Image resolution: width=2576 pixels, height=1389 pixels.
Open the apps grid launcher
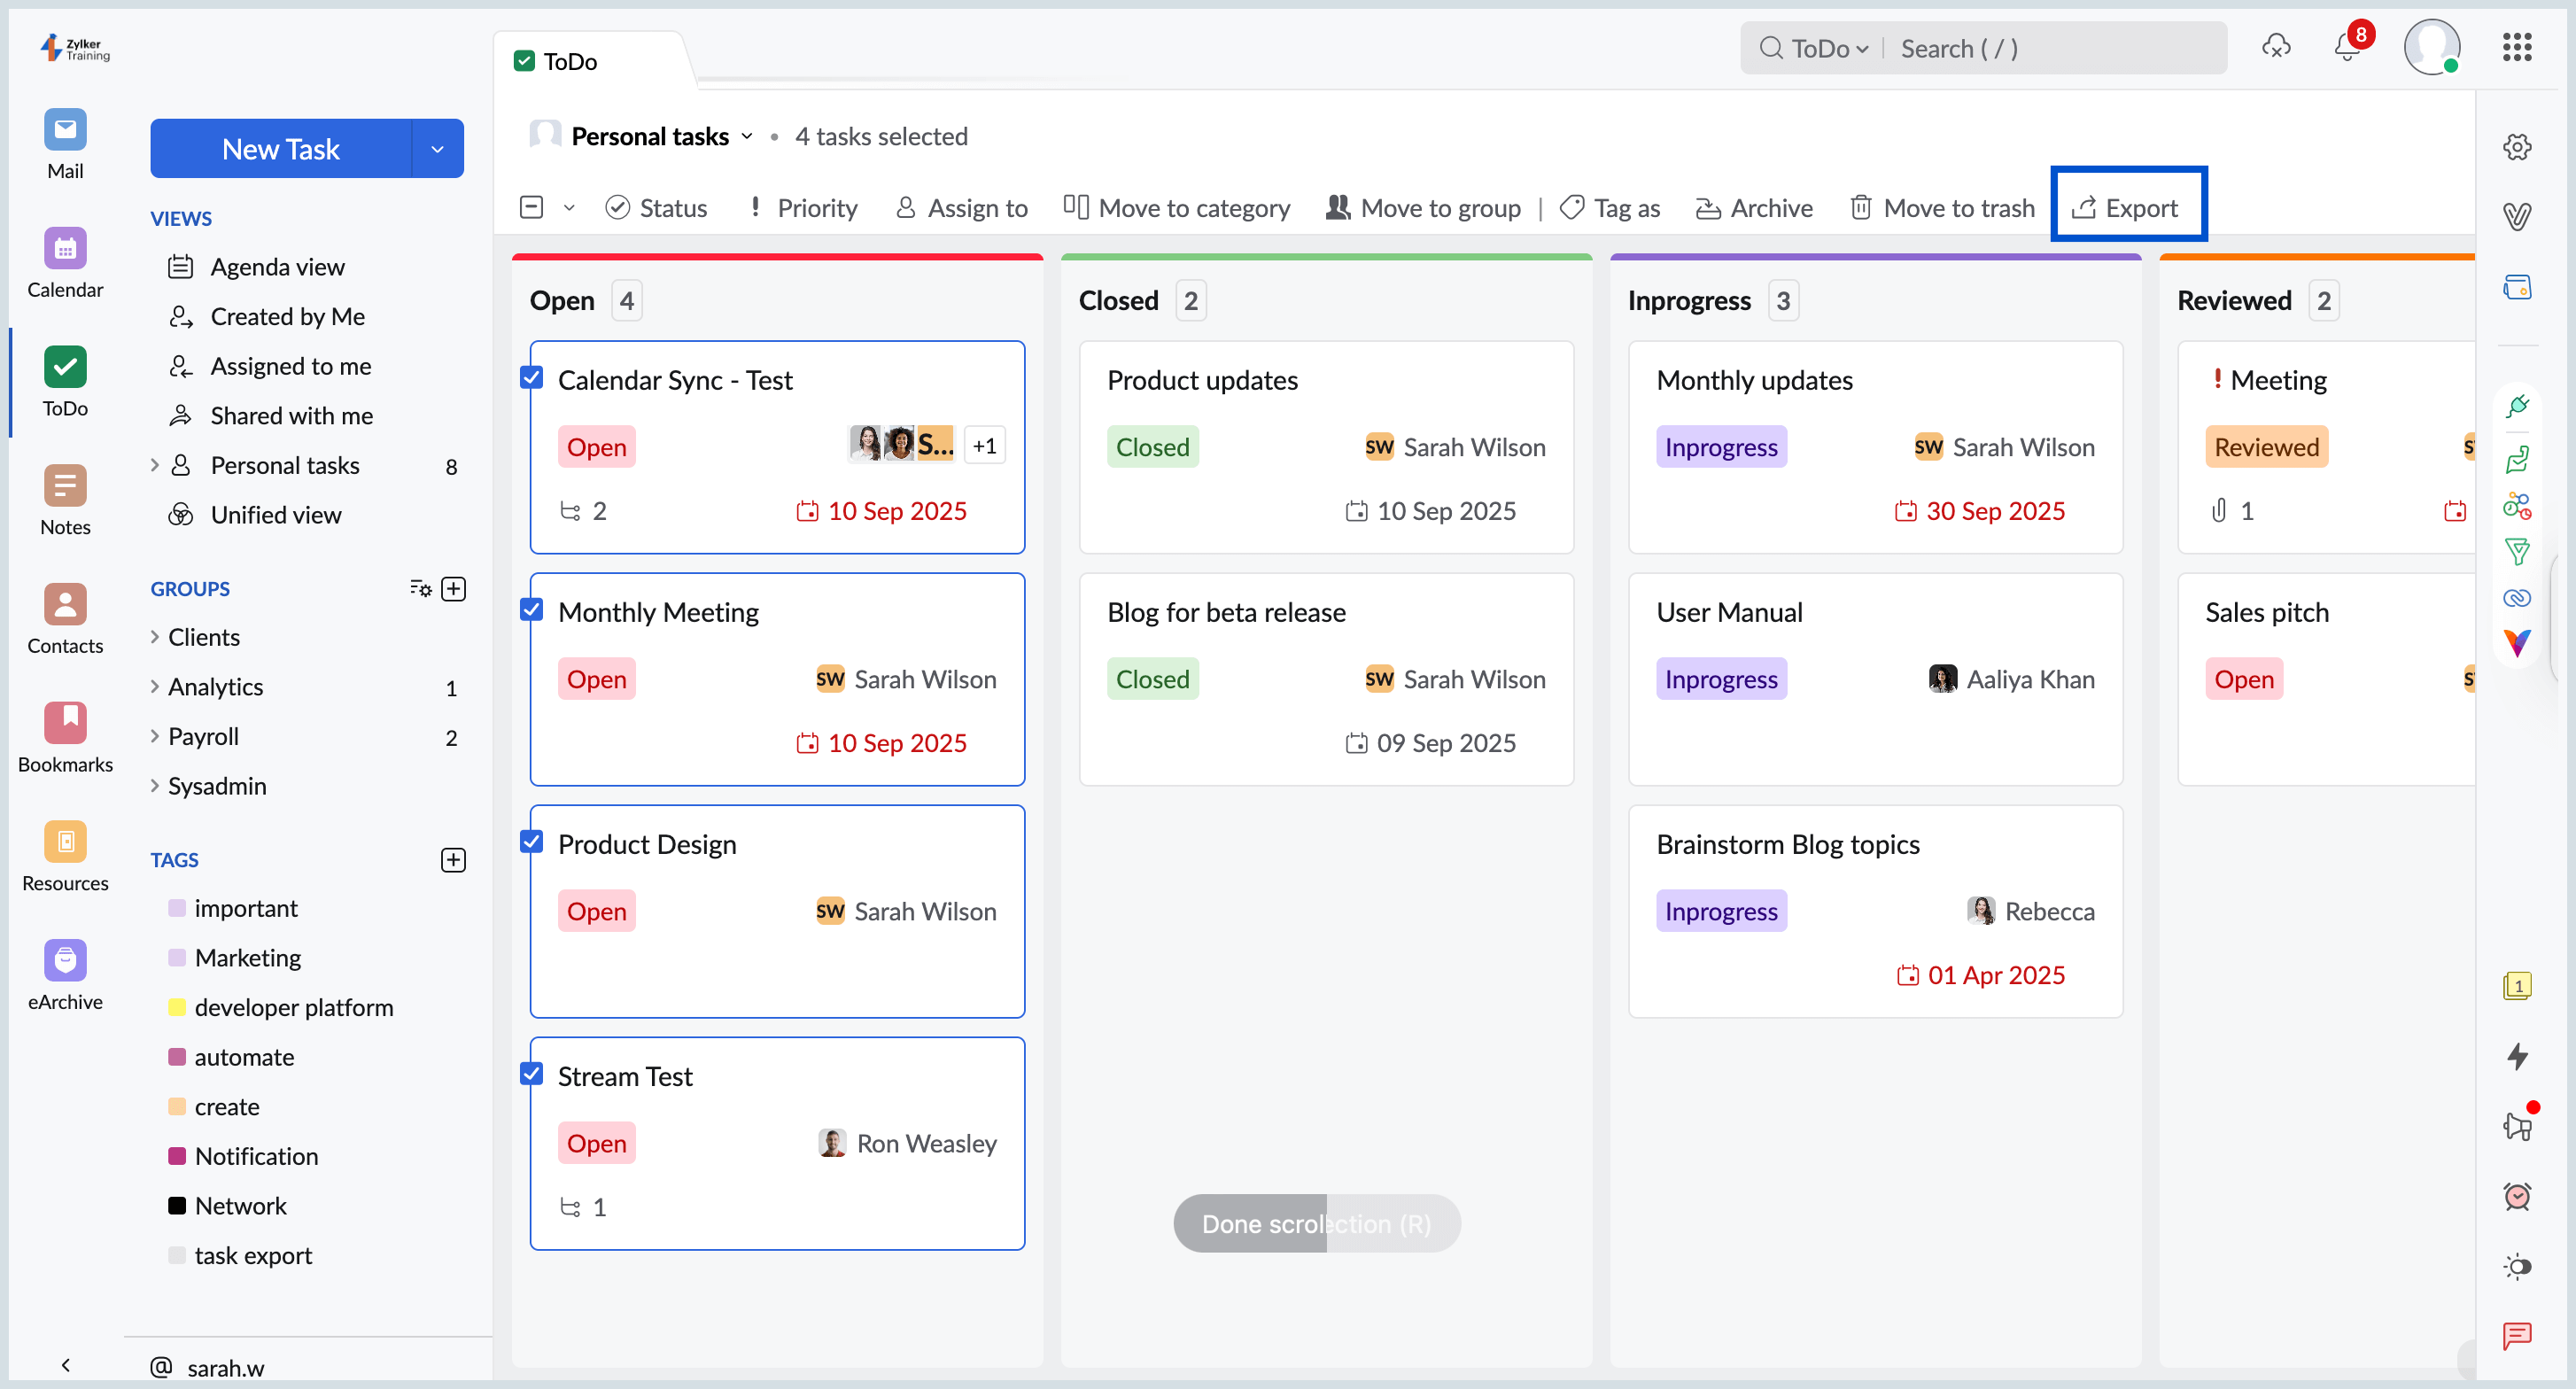(2516, 47)
